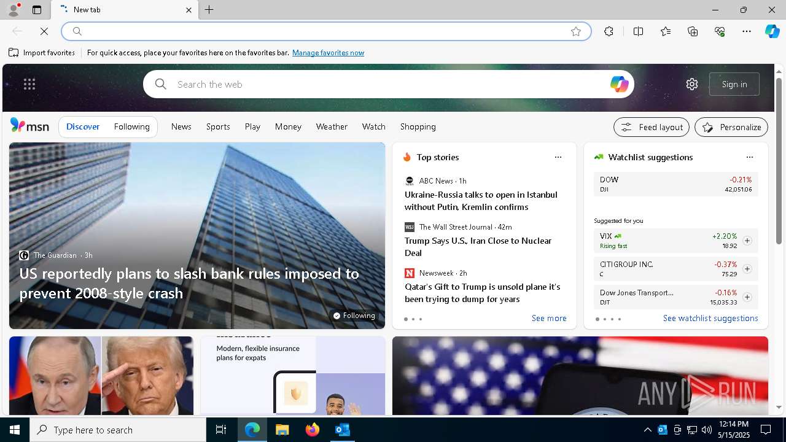
Task: Launch Firefox from taskbar
Action: tap(313, 430)
